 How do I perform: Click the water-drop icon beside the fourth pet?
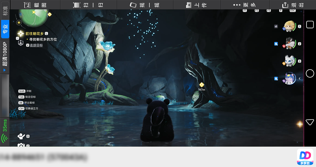click(276, 78)
